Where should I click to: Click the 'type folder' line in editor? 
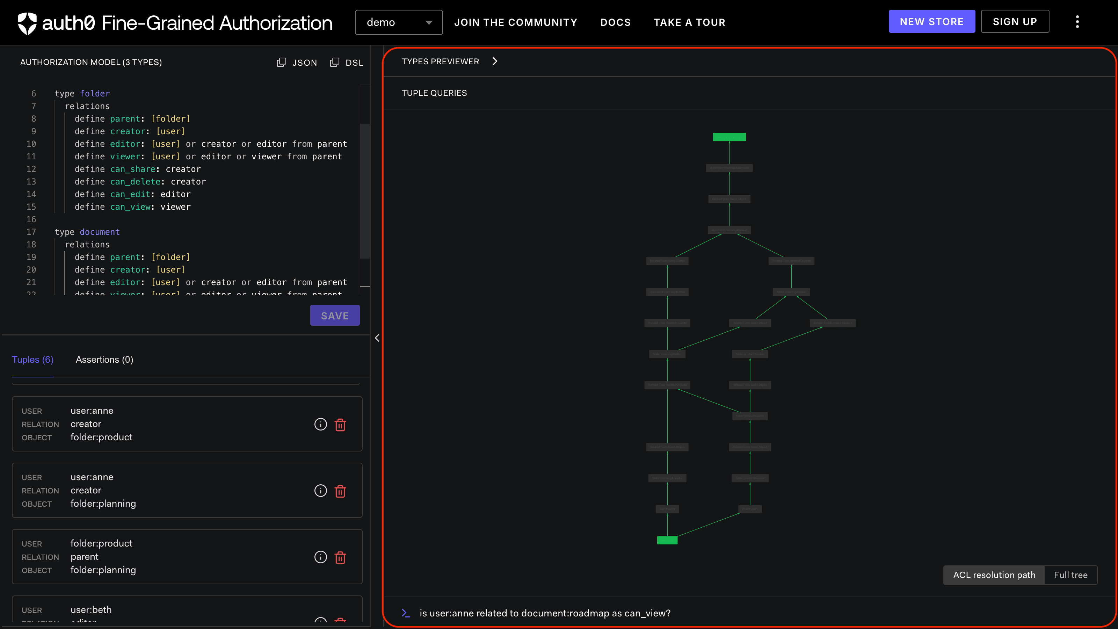[82, 93]
